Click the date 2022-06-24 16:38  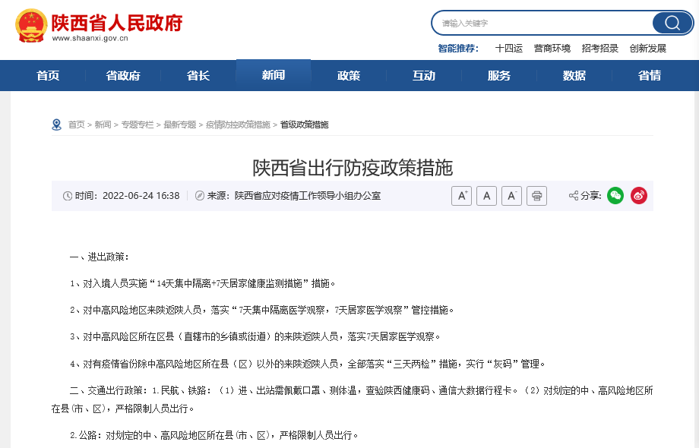click(x=141, y=196)
